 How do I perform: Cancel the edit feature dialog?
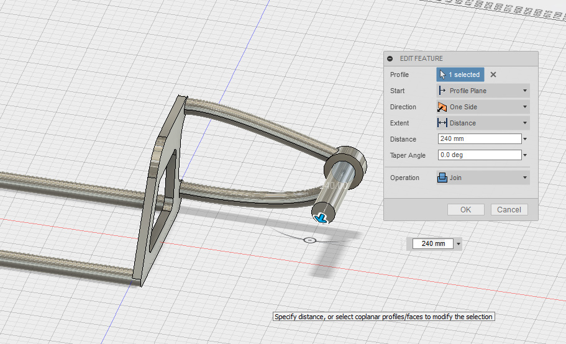(509, 209)
